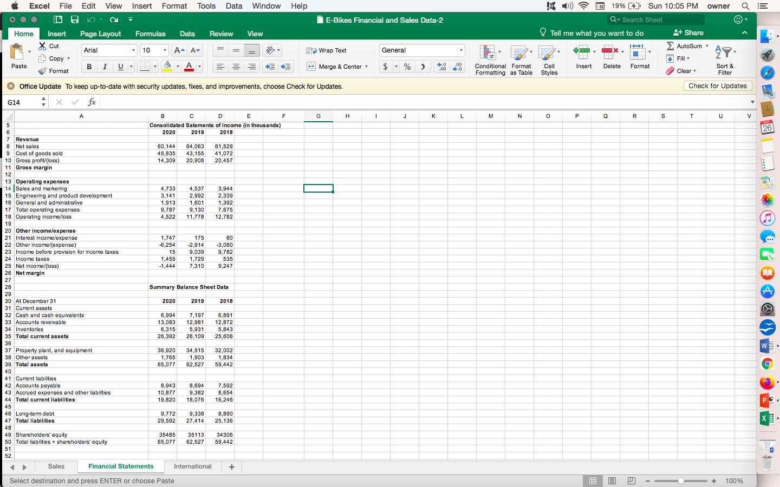Increase font size with the large A icon
This screenshot has width=780, height=487.
[x=179, y=50]
